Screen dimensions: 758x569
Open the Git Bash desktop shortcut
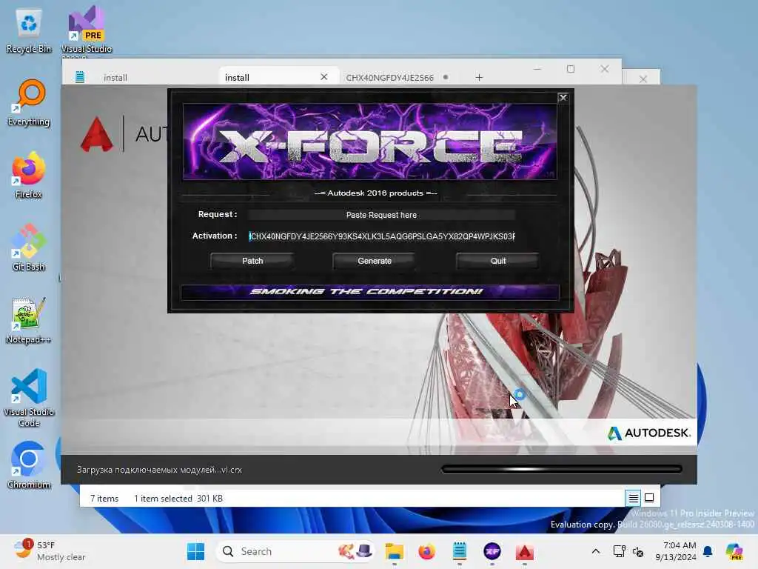pos(29,247)
